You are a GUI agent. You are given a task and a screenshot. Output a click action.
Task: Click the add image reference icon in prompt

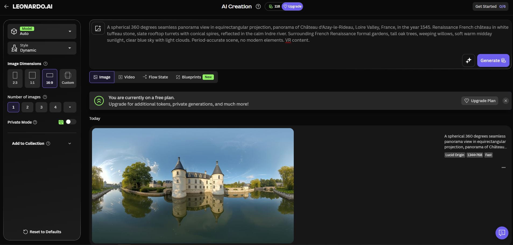[98, 28]
